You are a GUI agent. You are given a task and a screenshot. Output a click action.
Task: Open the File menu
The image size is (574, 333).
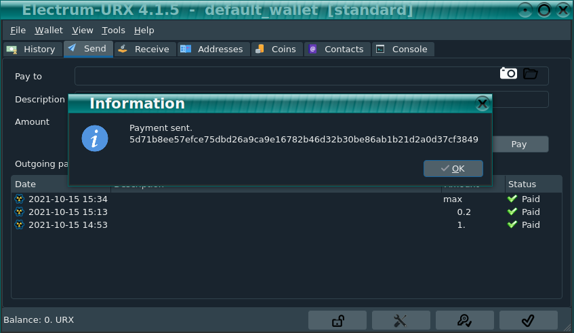coord(18,31)
